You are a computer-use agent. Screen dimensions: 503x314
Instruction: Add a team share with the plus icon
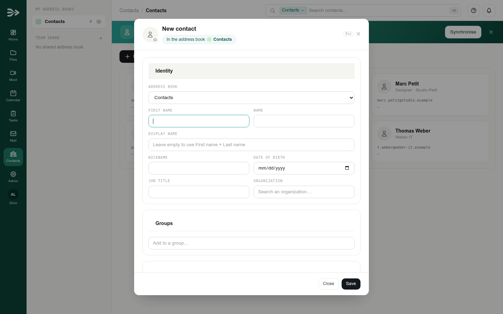coord(101,38)
